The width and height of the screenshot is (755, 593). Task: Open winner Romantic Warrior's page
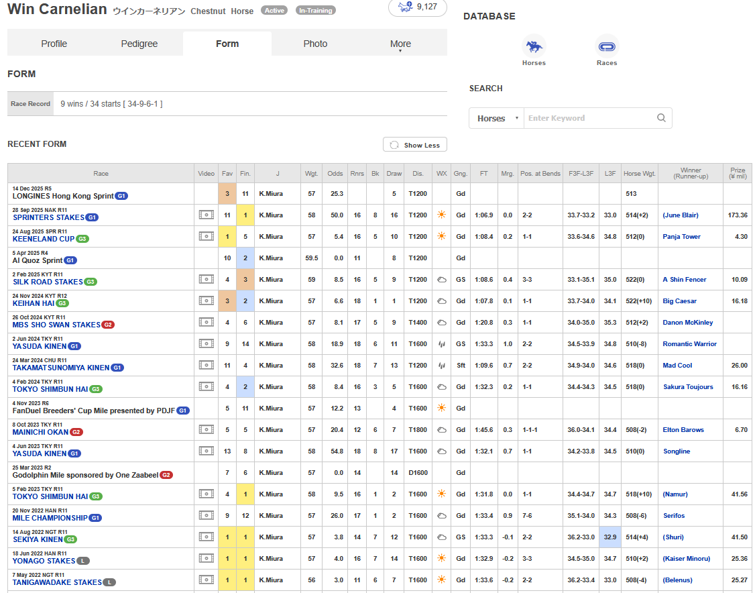click(689, 344)
